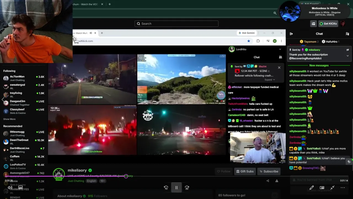
Task: Open LosPollosTV in Recommended channels
Action: 24,166
